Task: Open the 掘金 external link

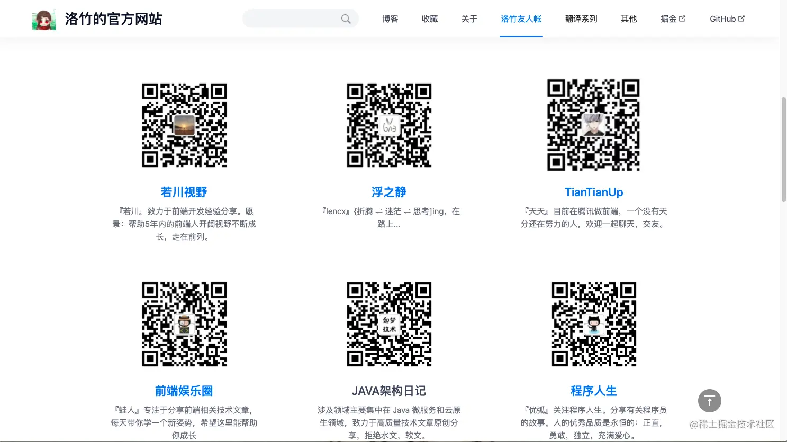Action: point(673,19)
